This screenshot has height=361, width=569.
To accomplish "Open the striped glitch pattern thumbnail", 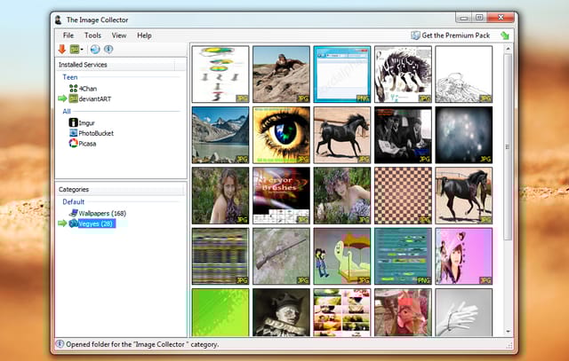I will pyautogui.click(x=220, y=256).
